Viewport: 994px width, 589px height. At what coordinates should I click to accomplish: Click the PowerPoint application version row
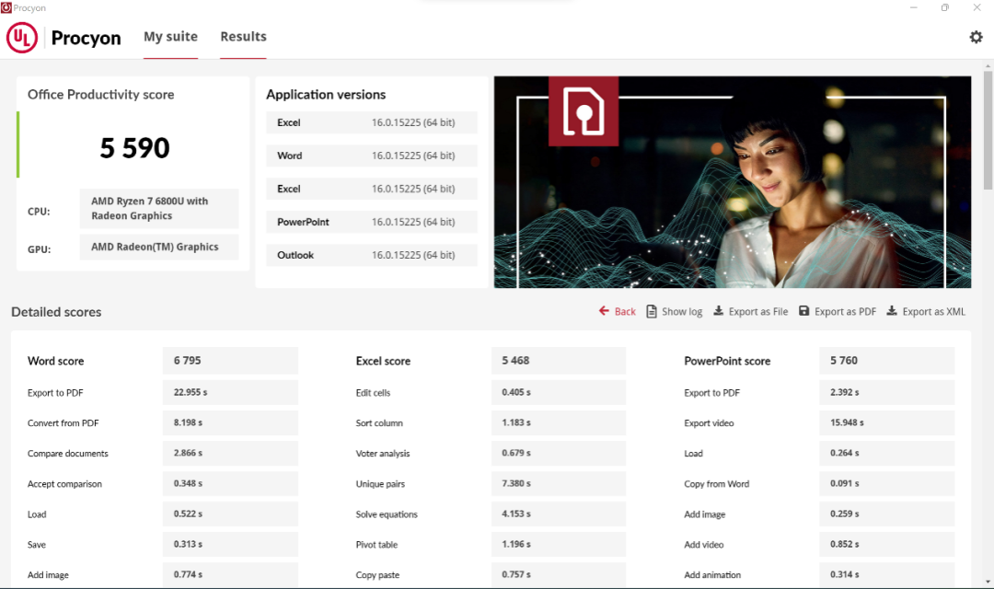(x=372, y=222)
